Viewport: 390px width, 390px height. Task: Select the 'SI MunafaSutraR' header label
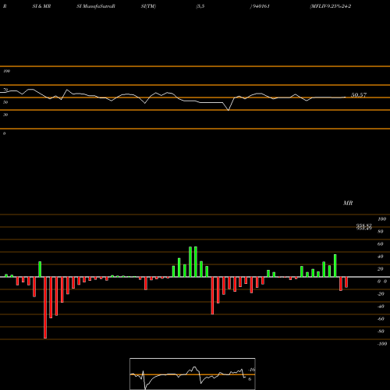tap(96, 6)
